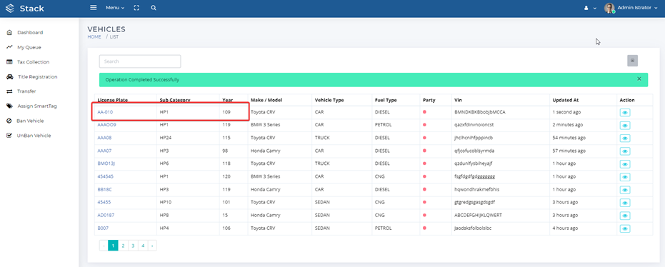Open Ban Vehicle in sidebar
Image resolution: width=665 pixels, height=267 pixels.
(30, 121)
